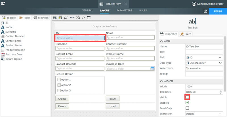Open the Data Type dropdown
This screenshot has width=227, height=117.
tap(220, 63)
